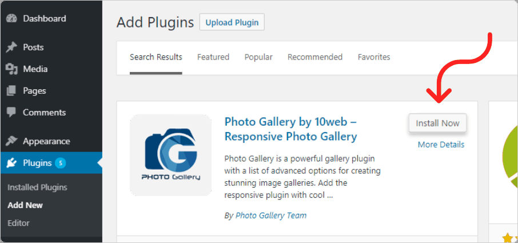Click the Posts pushpin icon
Image resolution: width=518 pixels, height=243 pixels.
coord(11,47)
